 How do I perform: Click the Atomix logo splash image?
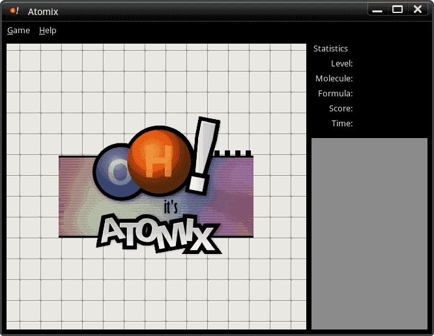[x=156, y=186]
